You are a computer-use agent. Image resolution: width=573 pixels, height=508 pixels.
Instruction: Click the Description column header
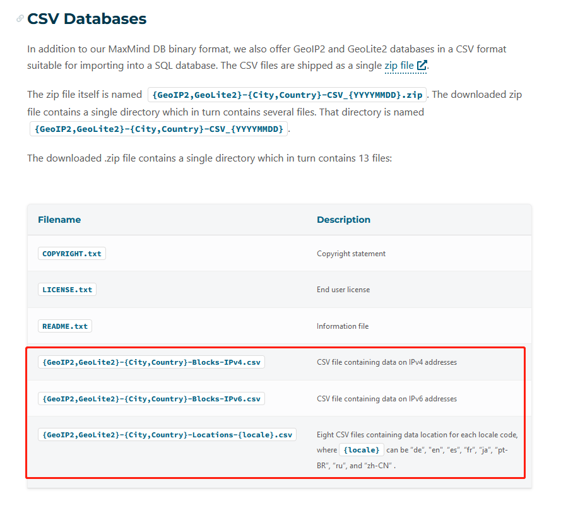pos(343,220)
